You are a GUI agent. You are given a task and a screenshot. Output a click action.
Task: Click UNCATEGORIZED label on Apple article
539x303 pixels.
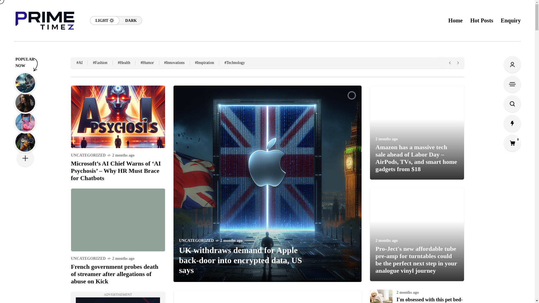coord(196,241)
